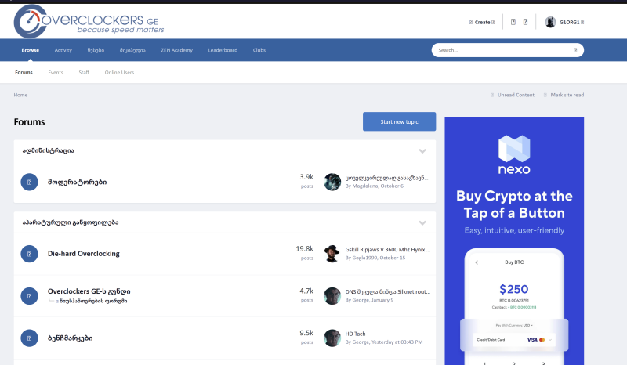Switch to the Activity tab
Image resolution: width=627 pixels, height=365 pixels.
coord(63,50)
